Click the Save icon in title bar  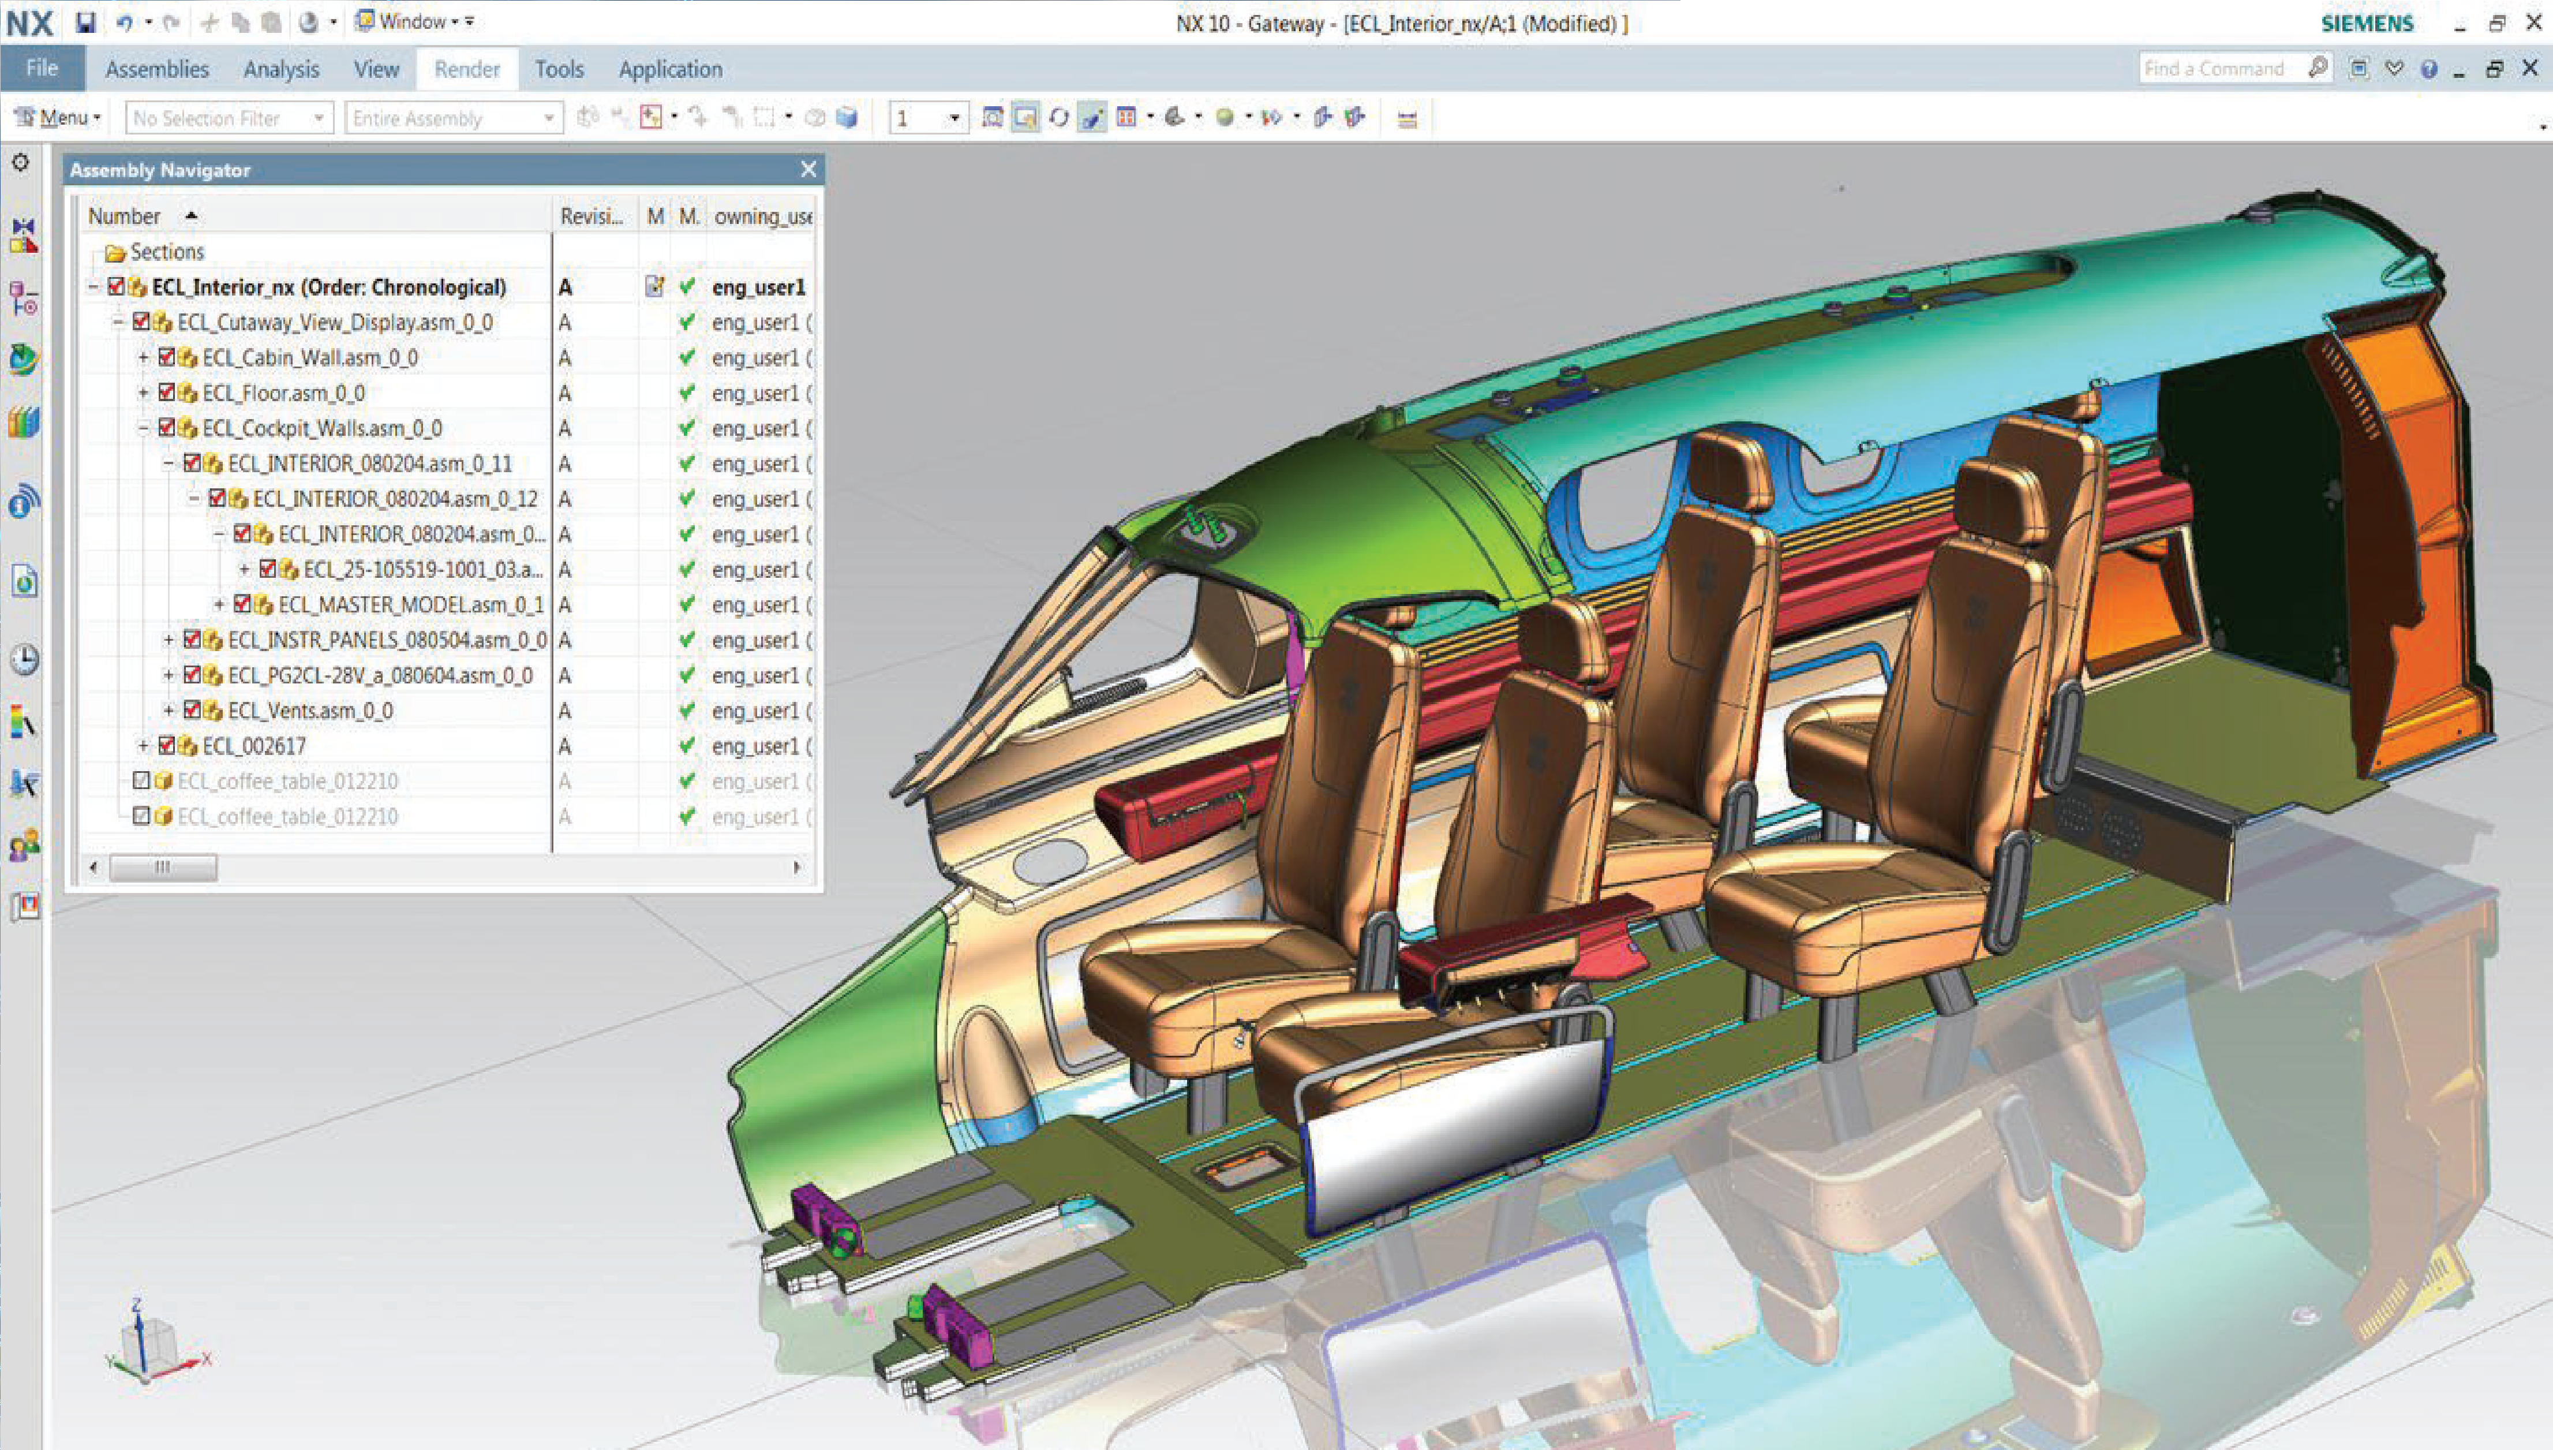[x=85, y=22]
